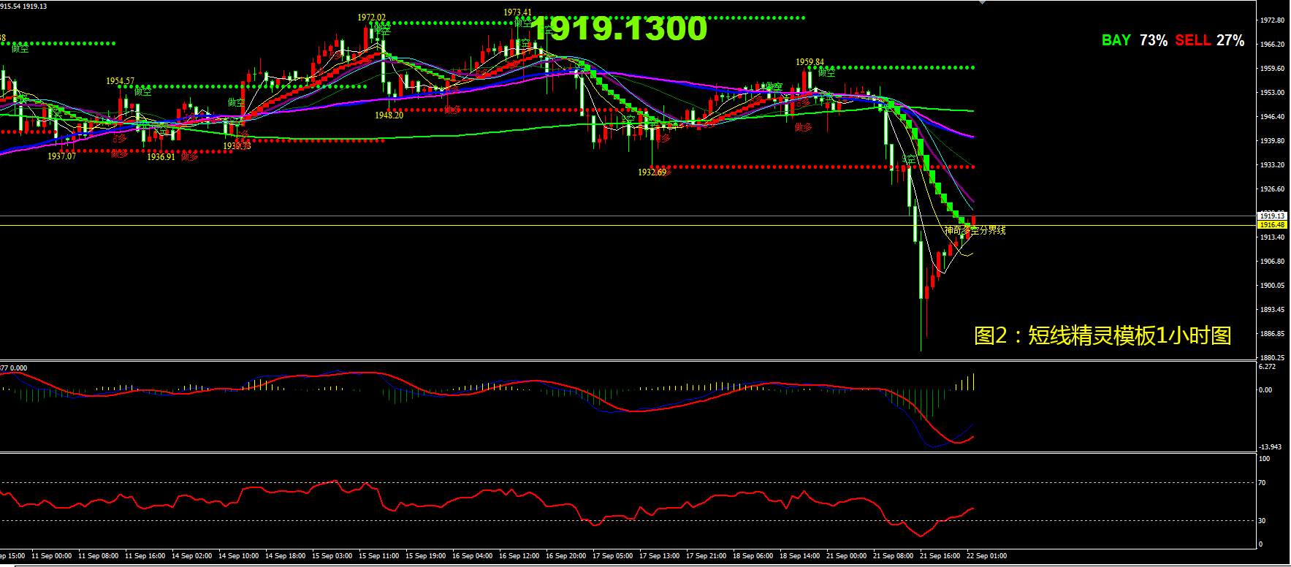
Task: Click the green BAY label
Action: [x=1116, y=40]
